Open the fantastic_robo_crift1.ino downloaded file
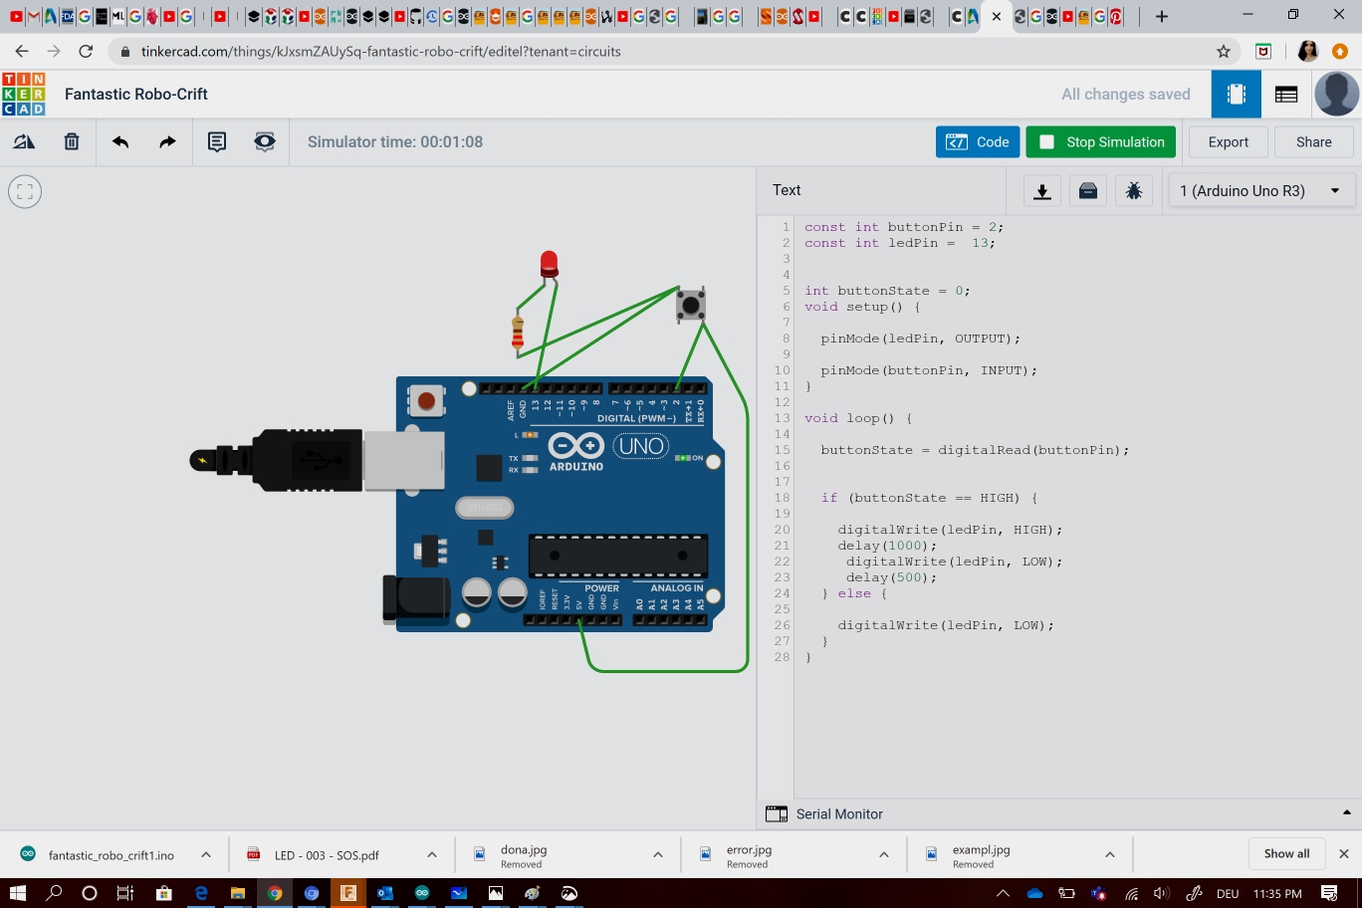The width and height of the screenshot is (1362, 908). (x=98, y=854)
